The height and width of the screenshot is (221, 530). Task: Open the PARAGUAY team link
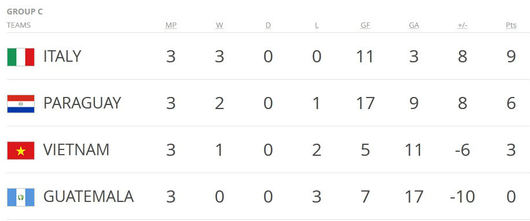82,103
